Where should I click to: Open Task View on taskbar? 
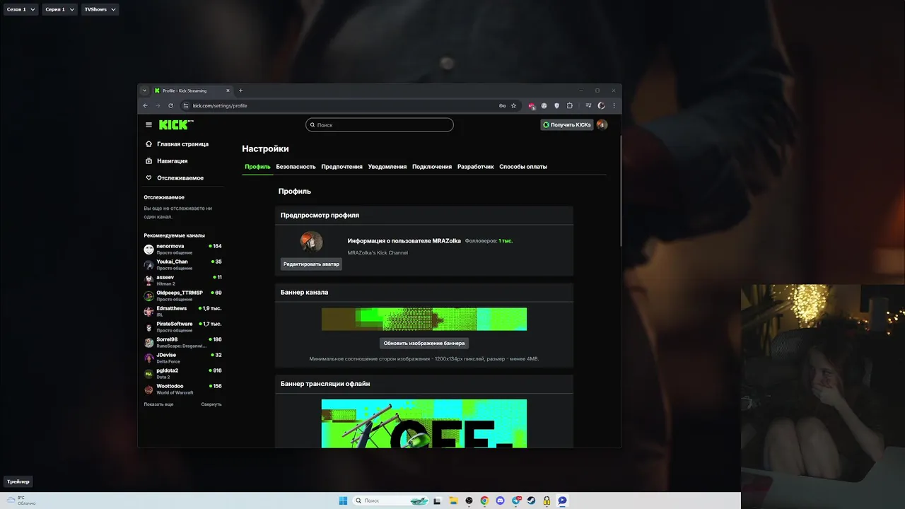coord(438,501)
